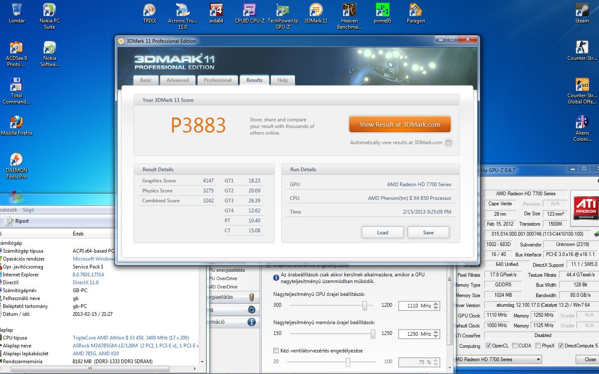Toggle the OpenCL checkbox in GPU-Z
Screen dimensions: 599x374
[x=488, y=346]
